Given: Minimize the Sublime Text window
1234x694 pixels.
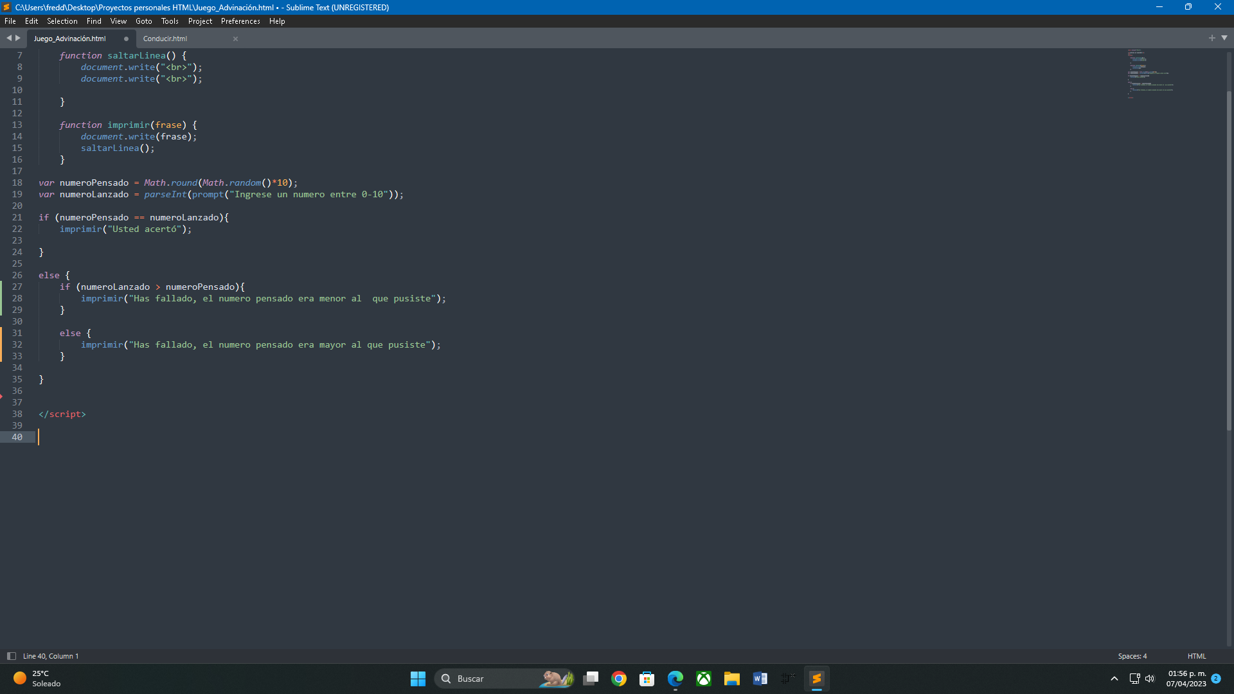Looking at the screenshot, I should (1159, 7).
